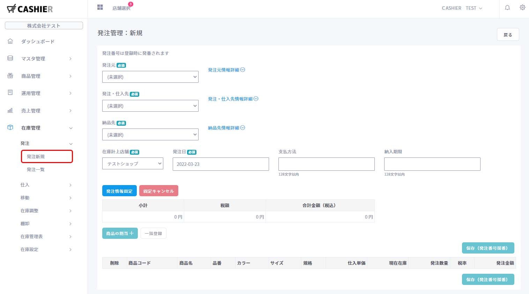This screenshot has width=529, height=294.
Task: Click the 在庫管理 box icon
Action: click(10, 127)
